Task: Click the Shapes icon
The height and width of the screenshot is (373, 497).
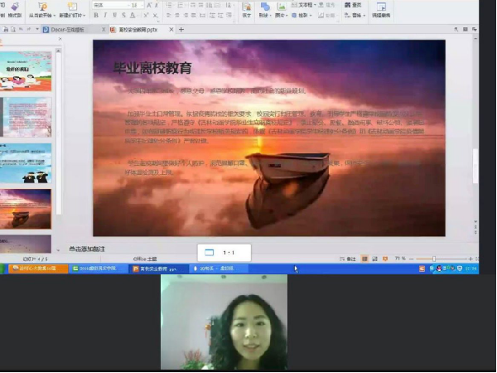Action: pyautogui.click(x=265, y=7)
